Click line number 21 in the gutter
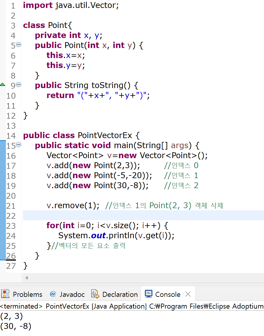Image resolution: width=264 pixels, height=336 pixels. tap(11, 206)
